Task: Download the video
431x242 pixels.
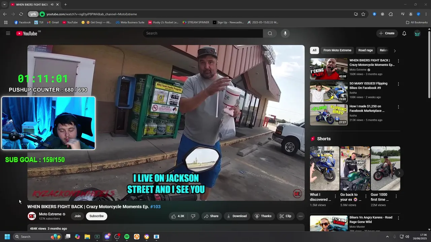Action: point(237,216)
